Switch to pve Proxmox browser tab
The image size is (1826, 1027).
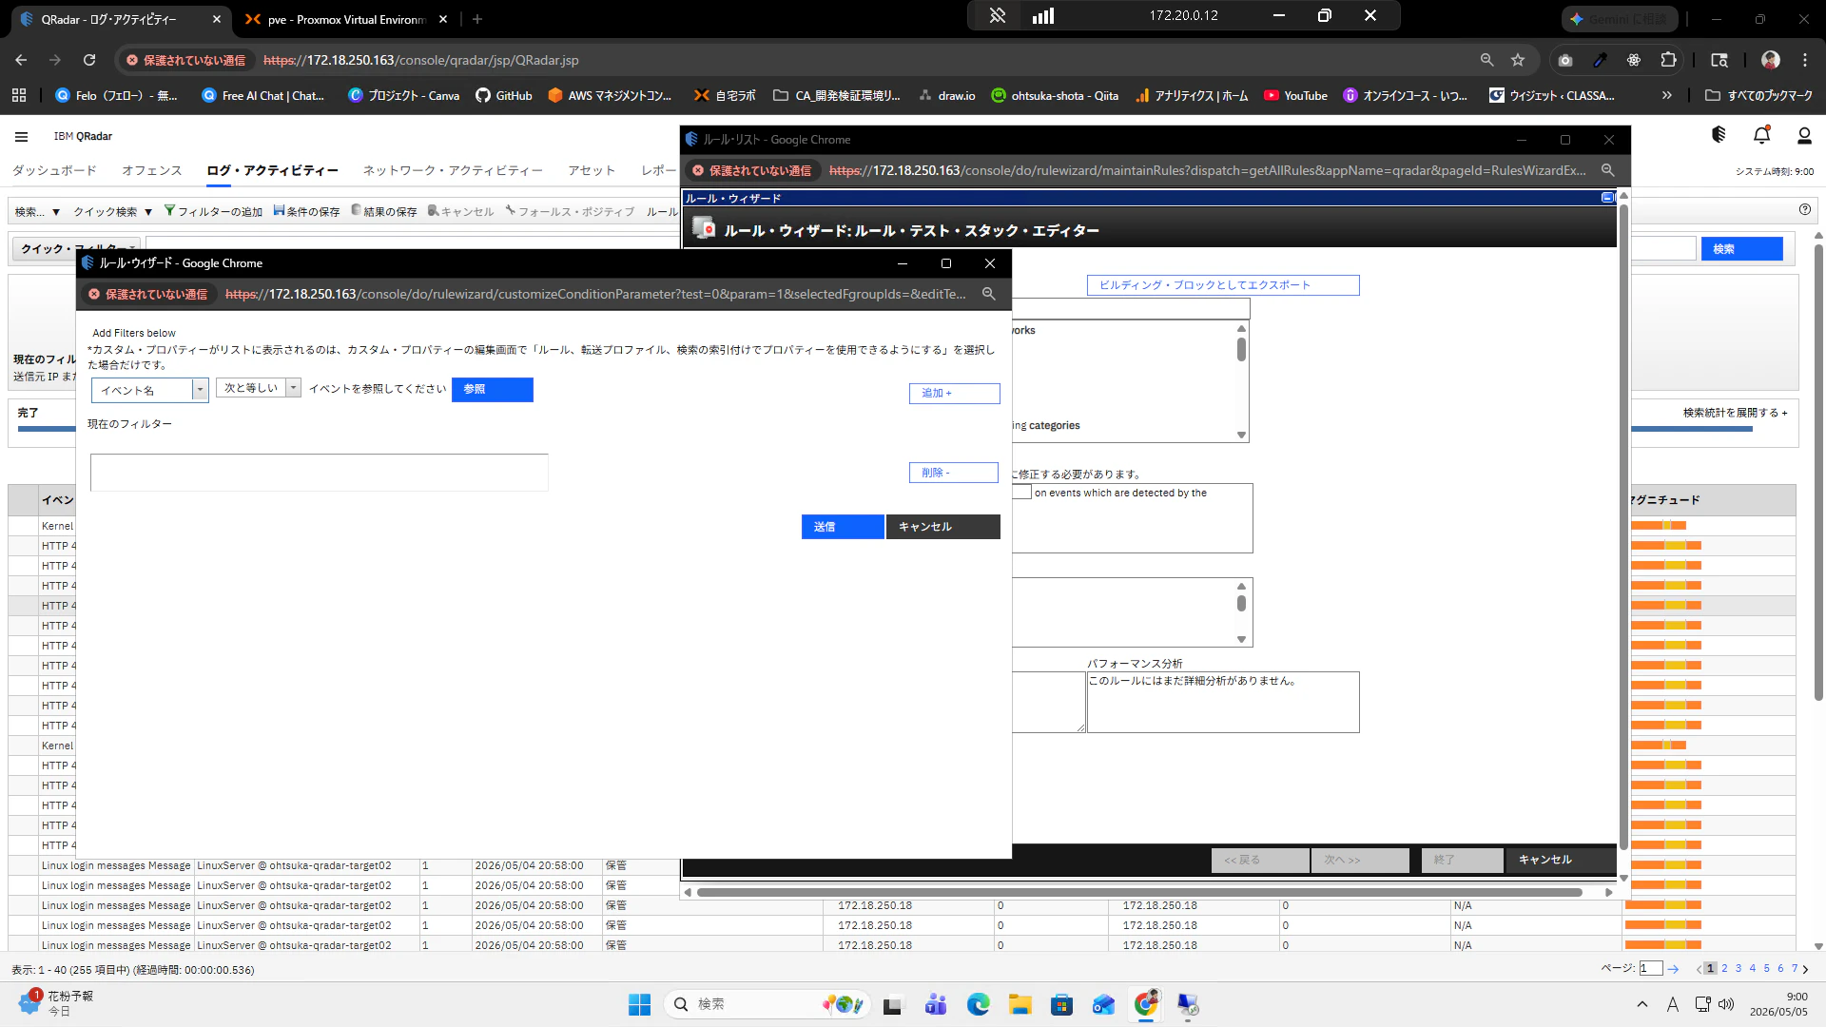[x=346, y=19]
